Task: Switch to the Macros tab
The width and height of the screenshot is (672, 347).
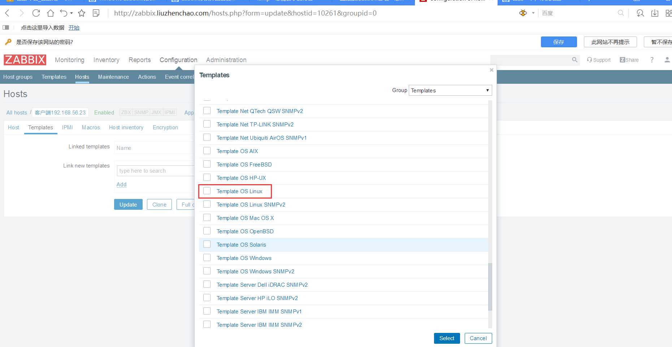Action: [91, 127]
